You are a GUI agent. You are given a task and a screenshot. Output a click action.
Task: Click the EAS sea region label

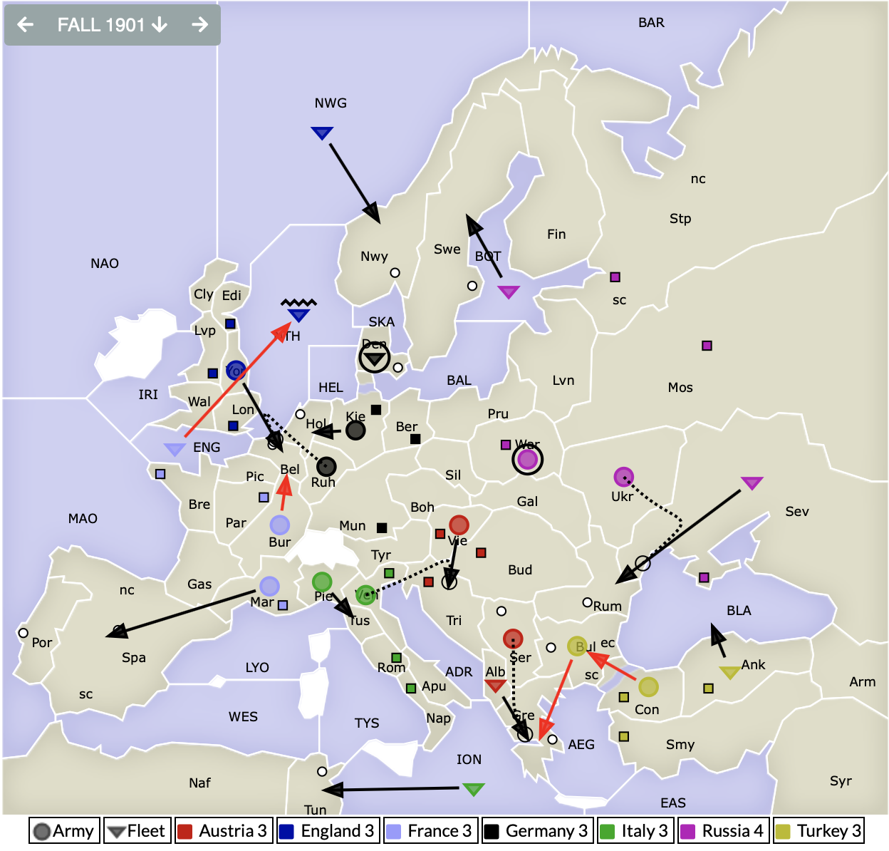[672, 803]
